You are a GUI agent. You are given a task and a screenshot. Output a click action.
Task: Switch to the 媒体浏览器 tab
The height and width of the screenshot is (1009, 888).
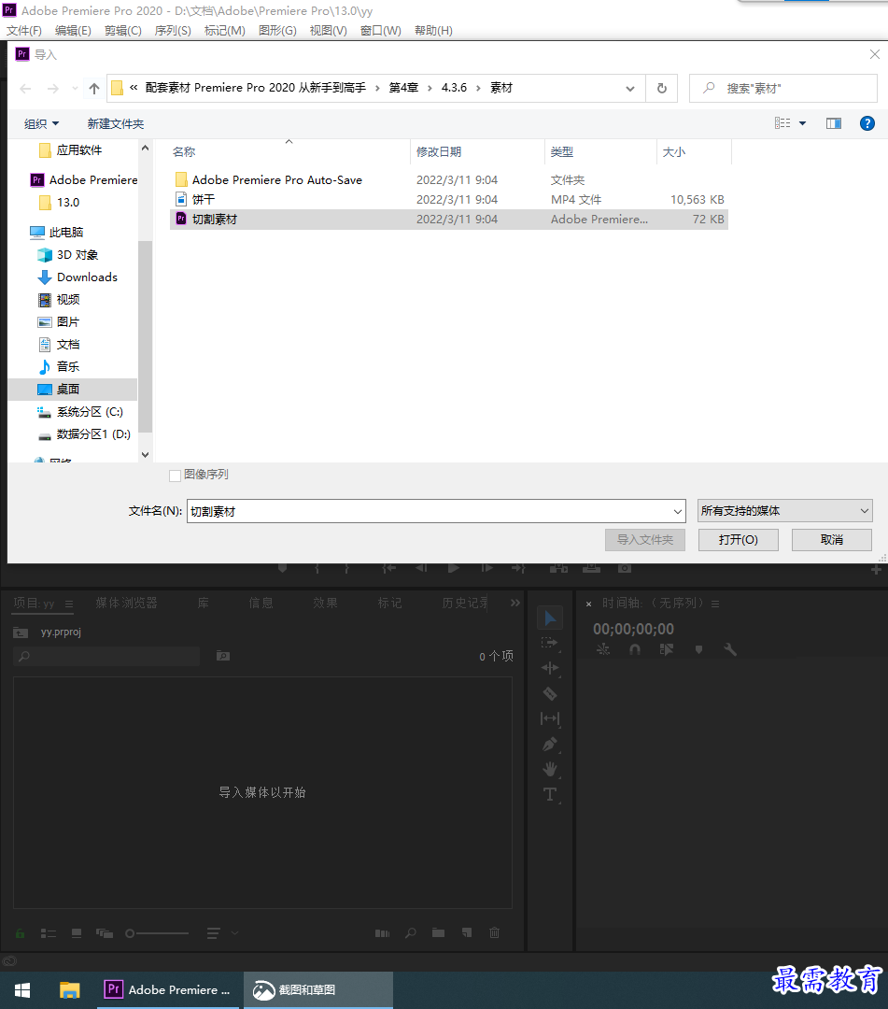coord(127,603)
